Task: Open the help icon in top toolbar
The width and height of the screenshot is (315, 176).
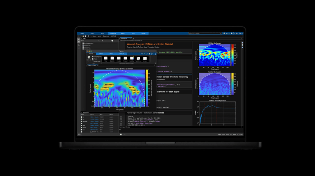Action: [x=232, y=33]
